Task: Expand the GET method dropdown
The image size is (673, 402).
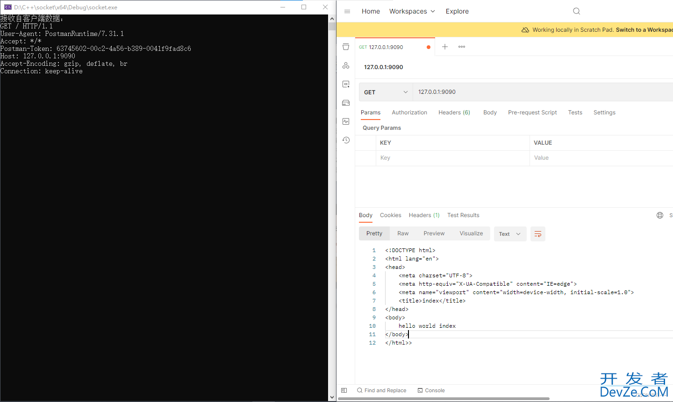Action: pyautogui.click(x=386, y=92)
